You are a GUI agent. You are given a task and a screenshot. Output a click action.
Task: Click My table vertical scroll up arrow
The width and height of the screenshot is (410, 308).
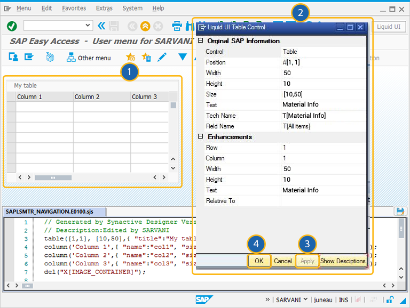[x=173, y=159]
